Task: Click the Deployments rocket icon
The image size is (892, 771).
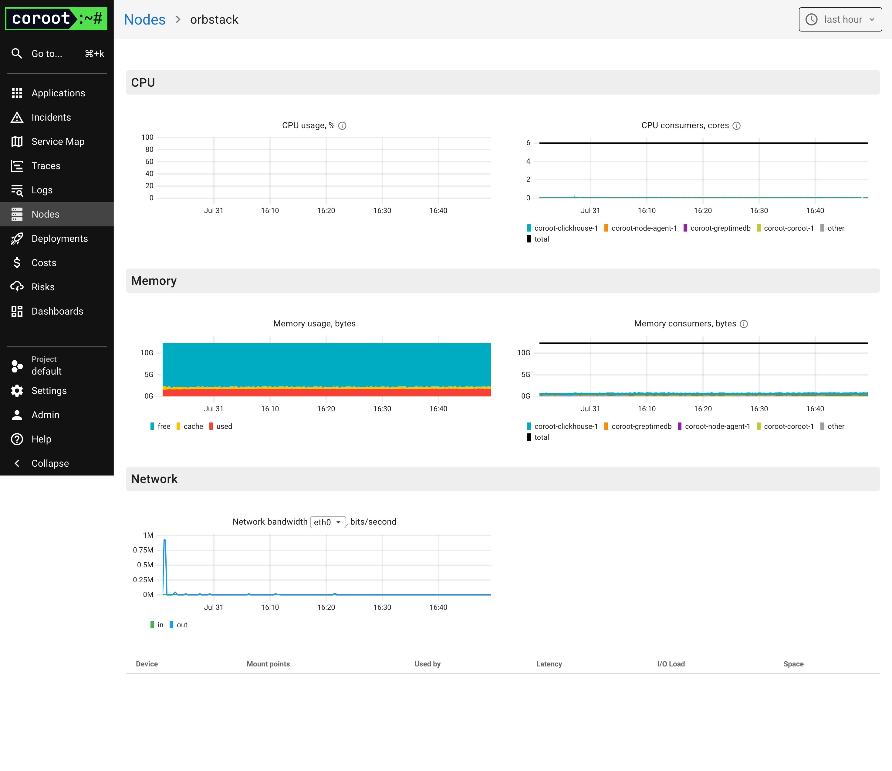Action: (x=17, y=239)
